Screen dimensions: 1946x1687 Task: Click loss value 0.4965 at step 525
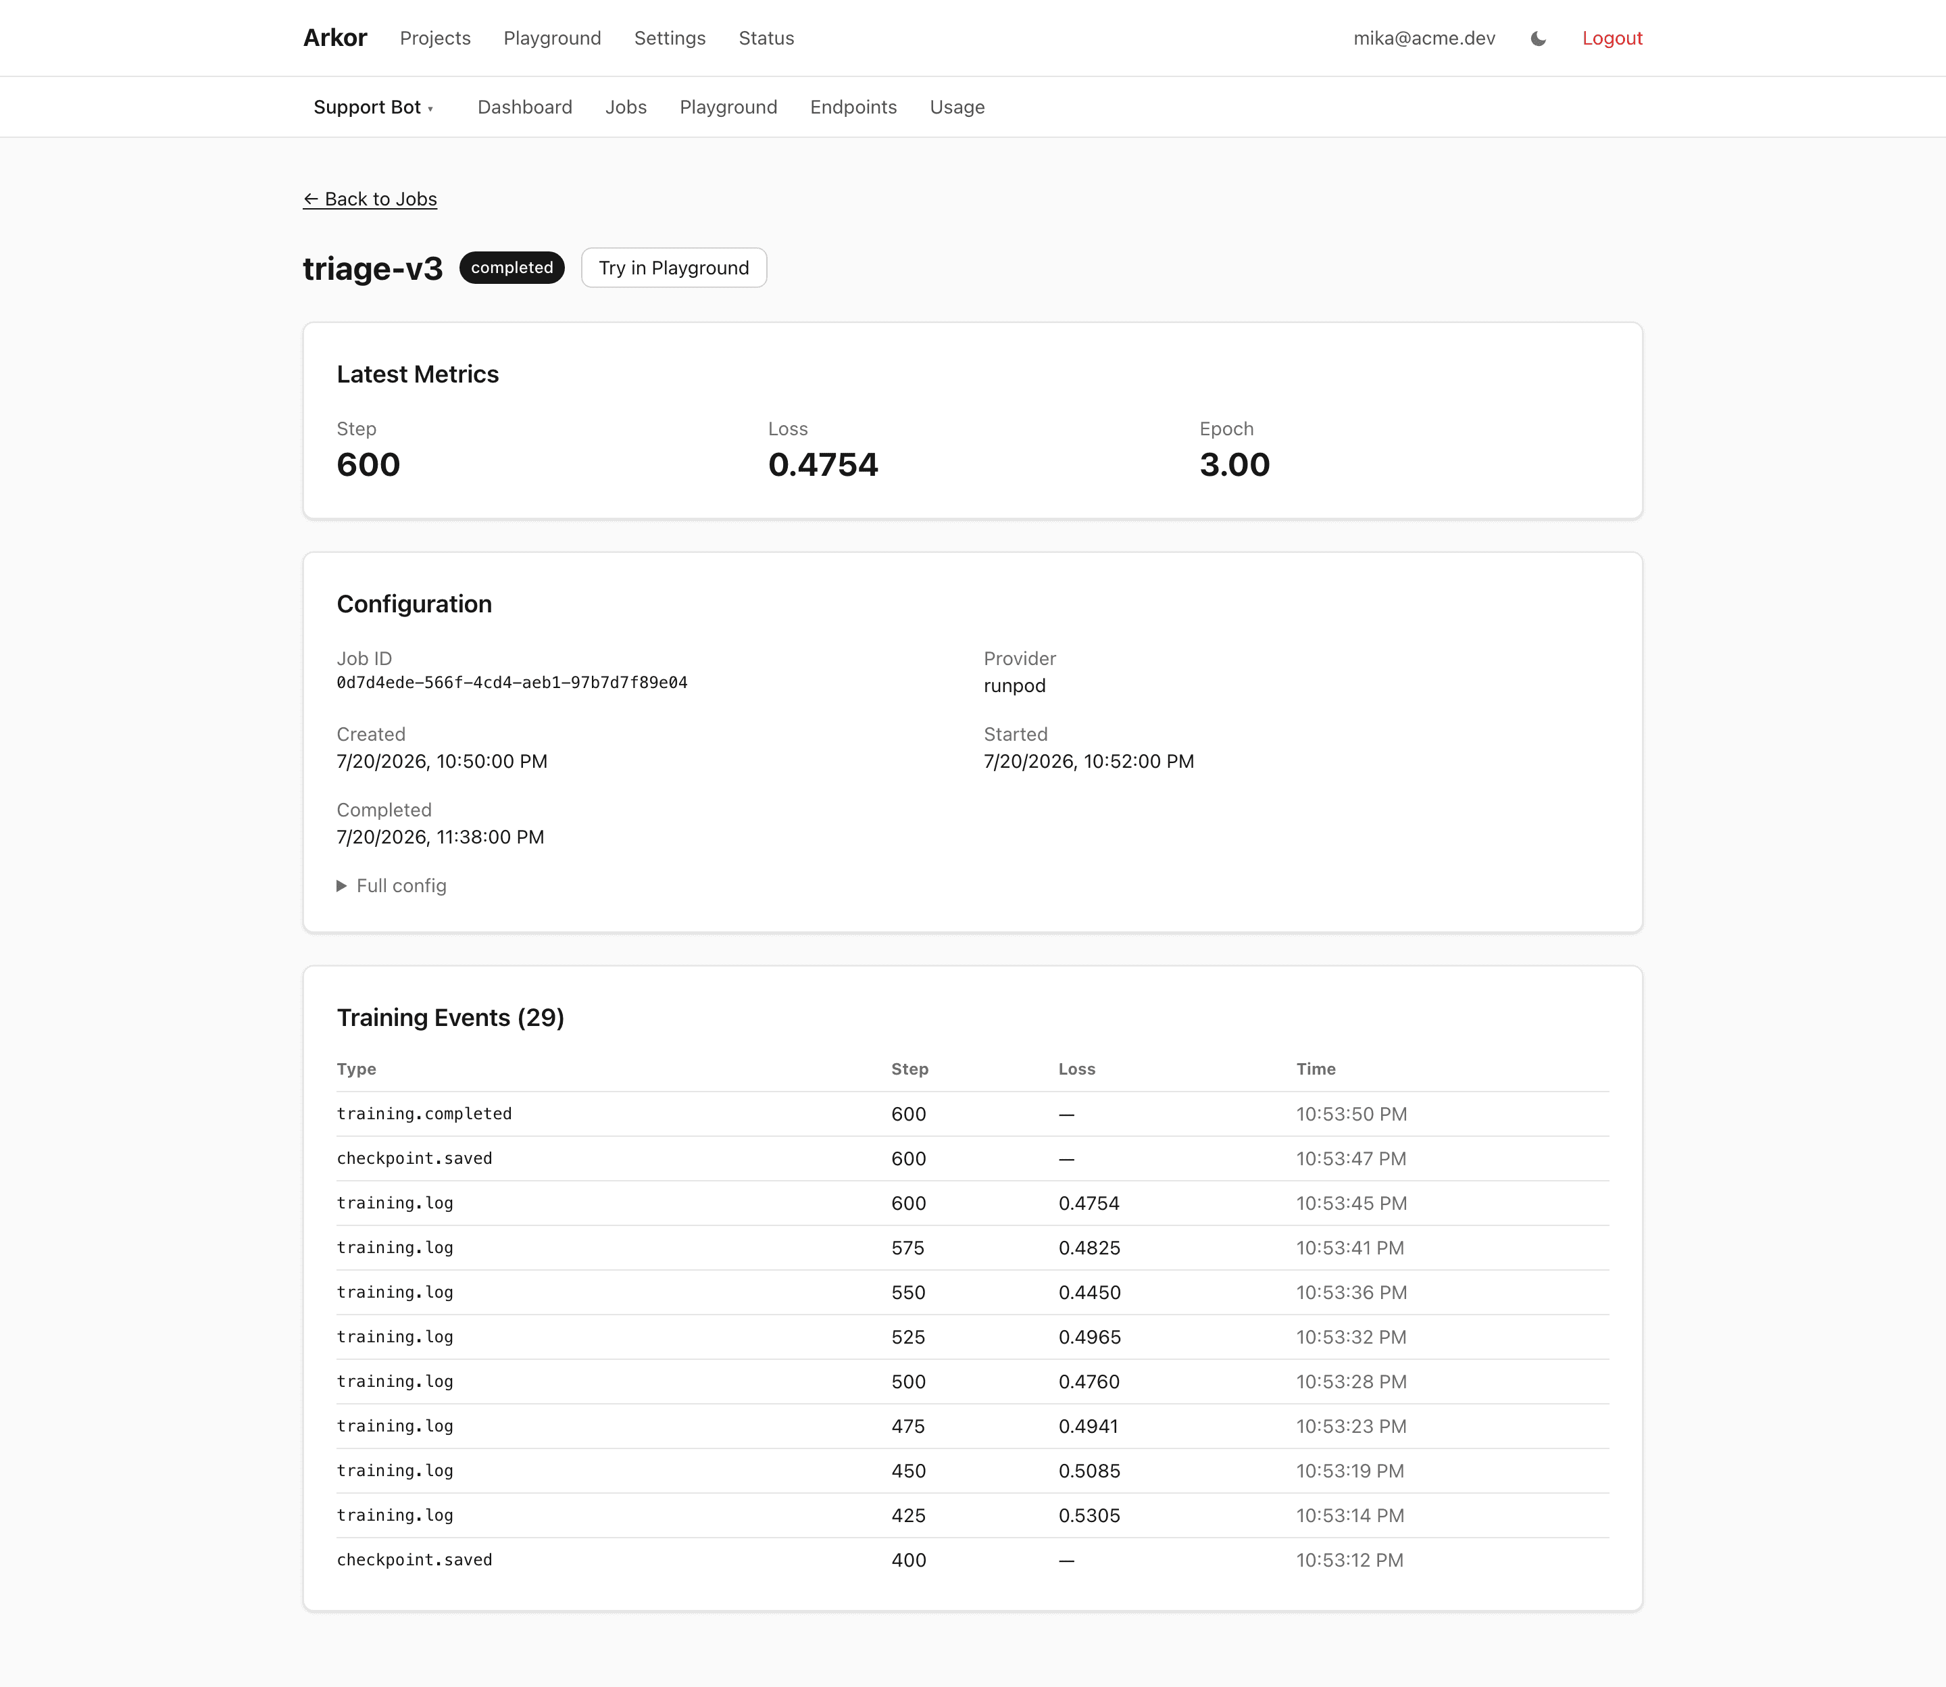pos(1090,1338)
